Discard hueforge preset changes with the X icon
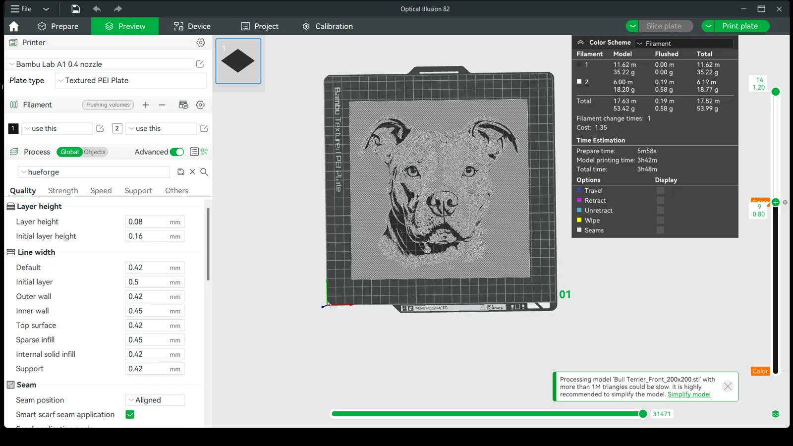Viewport: 793px width, 446px height. [192, 172]
